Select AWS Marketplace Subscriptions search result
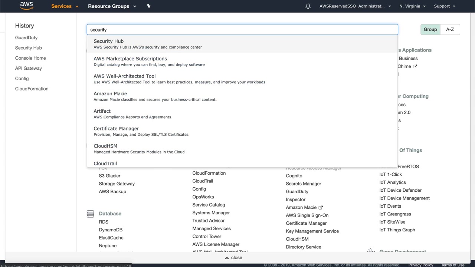Viewport: 475px width, 267px height. pos(242,61)
